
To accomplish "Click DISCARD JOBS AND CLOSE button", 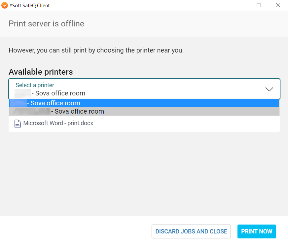I will click(x=191, y=231).
